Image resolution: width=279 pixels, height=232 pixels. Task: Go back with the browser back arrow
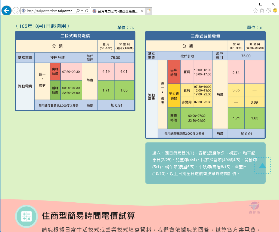tap(7, 11)
